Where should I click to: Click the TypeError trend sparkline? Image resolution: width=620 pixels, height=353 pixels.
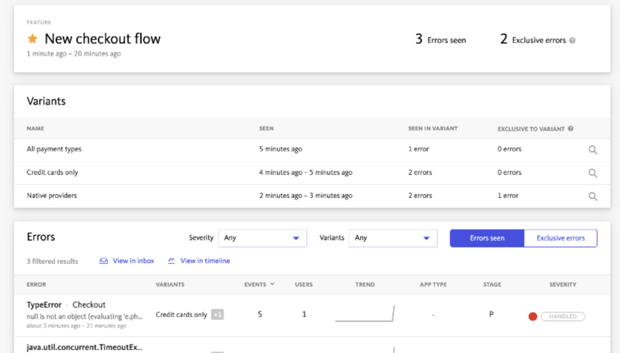pos(365,314)
